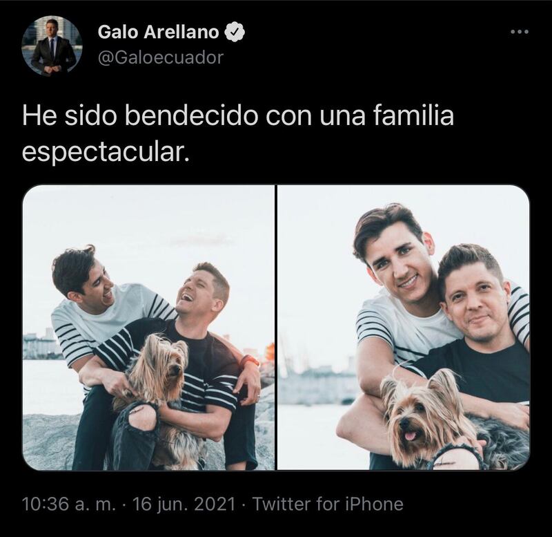Click the word espectacular in the tweet
The width and height of the screenshot is (552, 537).
point(106,153)
